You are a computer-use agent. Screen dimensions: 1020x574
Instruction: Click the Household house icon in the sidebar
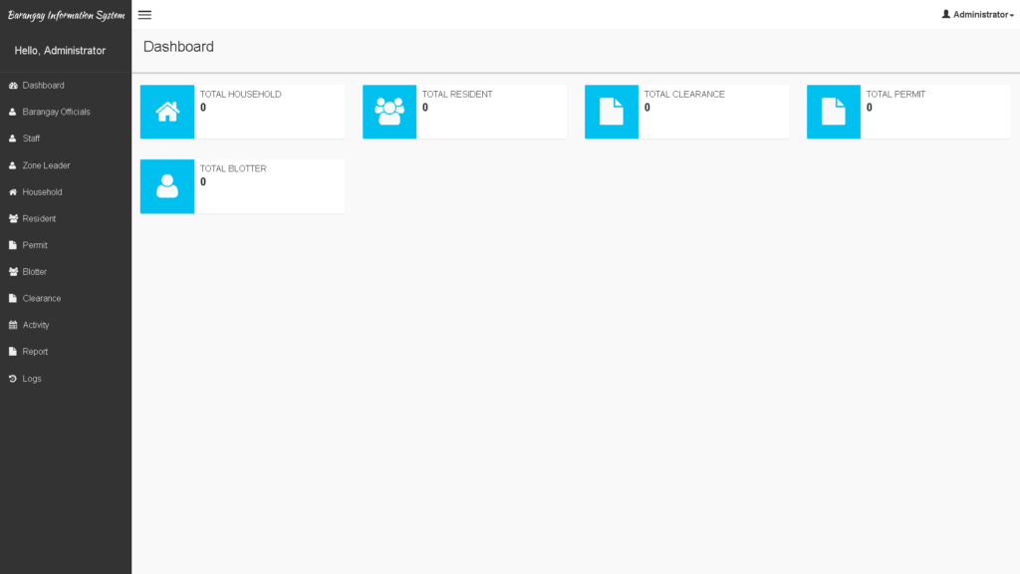pyautogui.click(x=12, y=191)
